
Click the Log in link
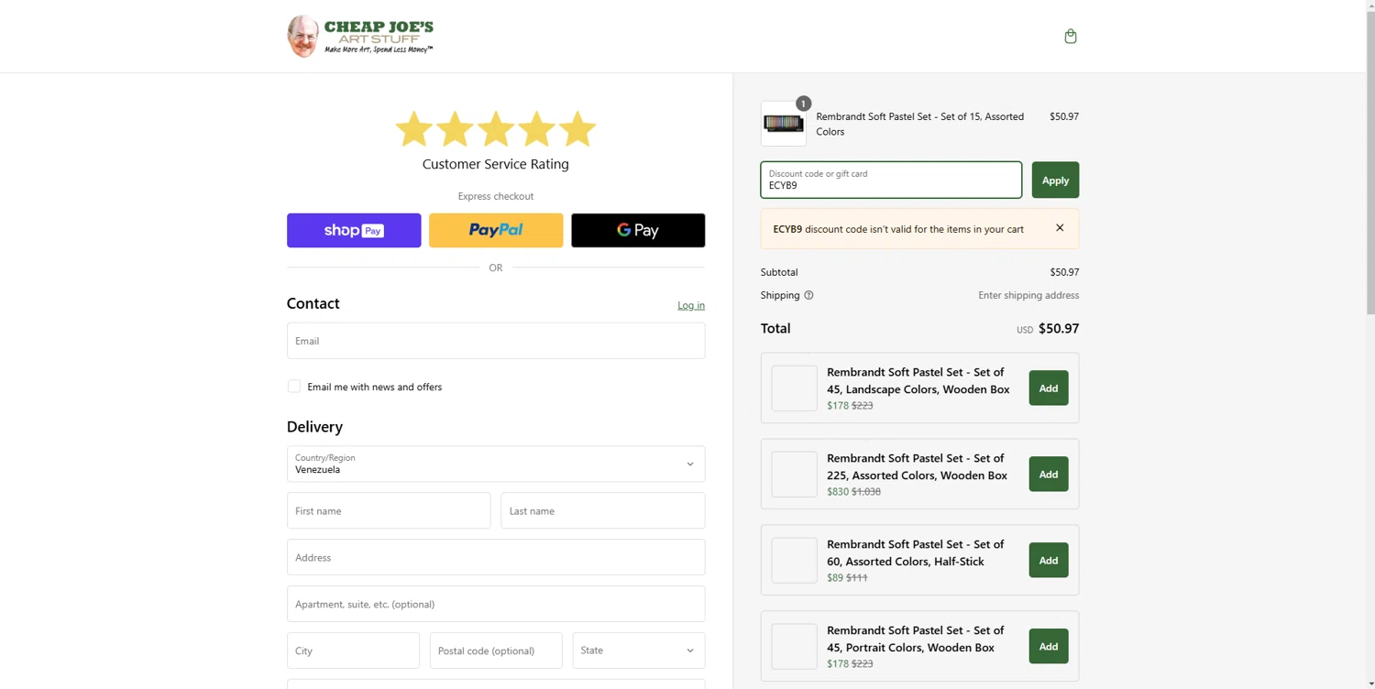click(x=691, y=305)
